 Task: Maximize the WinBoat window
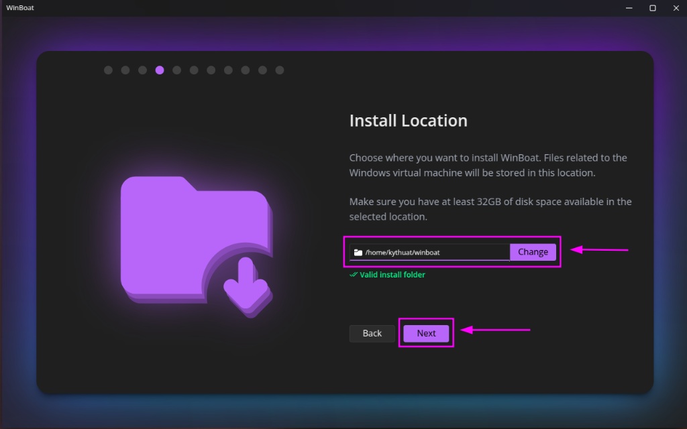[x=652, y=8]
